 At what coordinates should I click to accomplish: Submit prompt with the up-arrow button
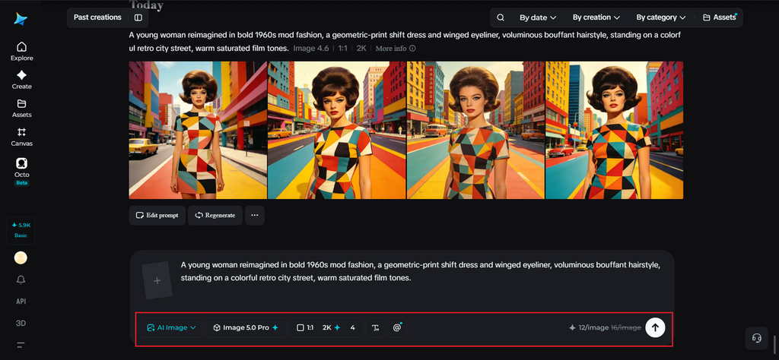click(x=655, y=327)
